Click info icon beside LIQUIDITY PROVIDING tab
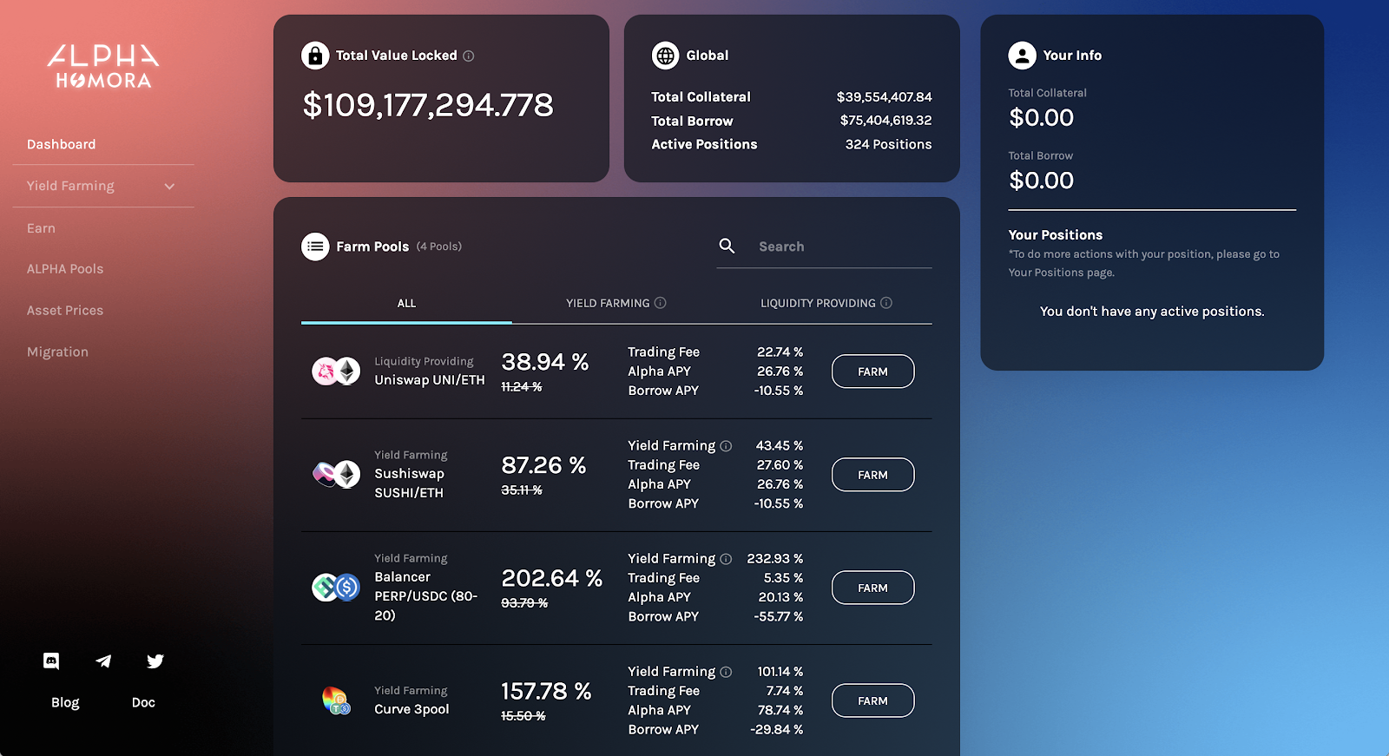The image size is (1389, 756). pos(886,303)
